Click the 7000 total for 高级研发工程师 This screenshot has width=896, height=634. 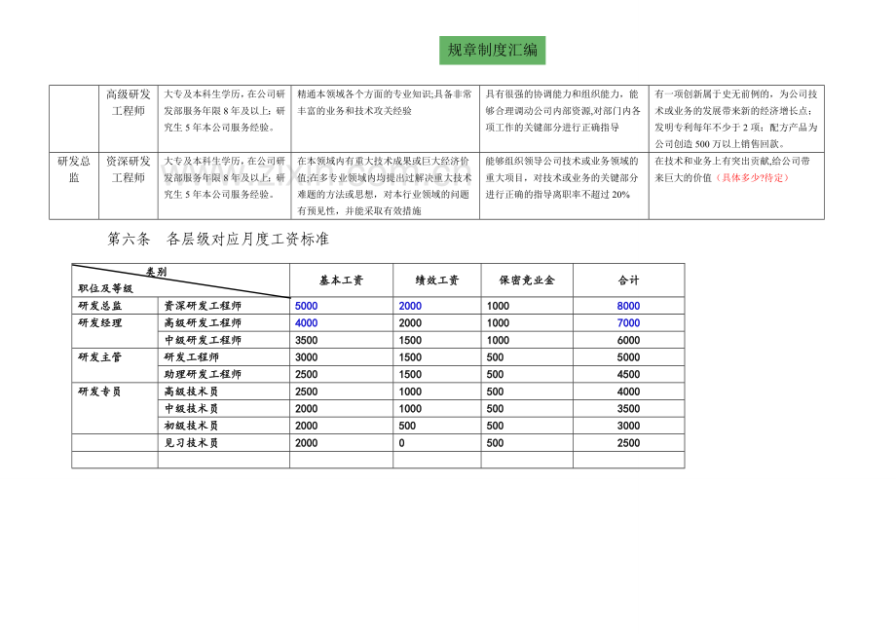click(628, 323)
